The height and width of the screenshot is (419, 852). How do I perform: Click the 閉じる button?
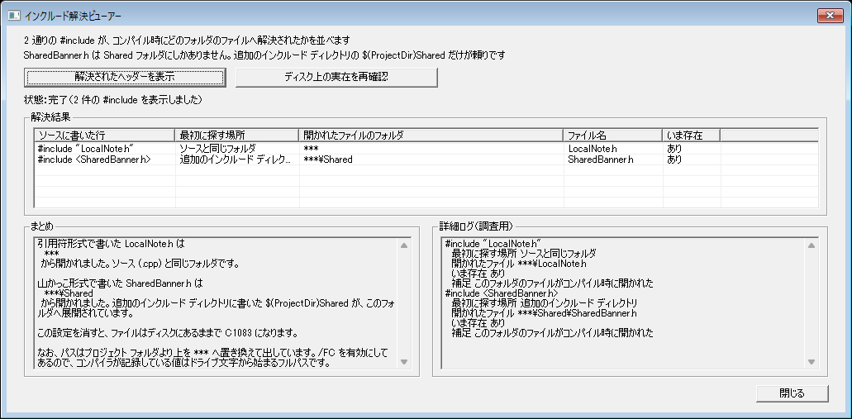793,393
